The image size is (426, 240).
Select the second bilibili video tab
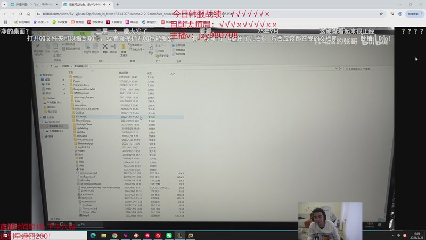tap(87, 4)
